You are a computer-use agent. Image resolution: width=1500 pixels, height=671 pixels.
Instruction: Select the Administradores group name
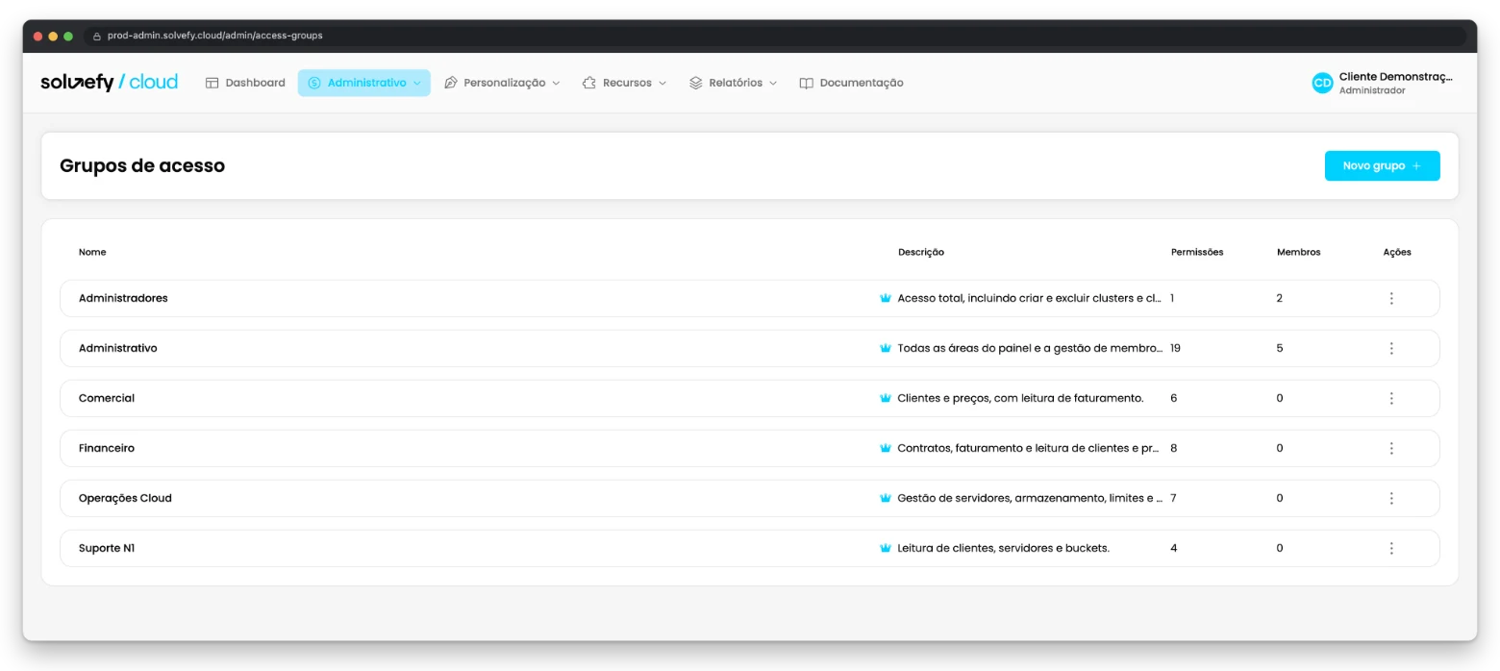click(123, 298)
